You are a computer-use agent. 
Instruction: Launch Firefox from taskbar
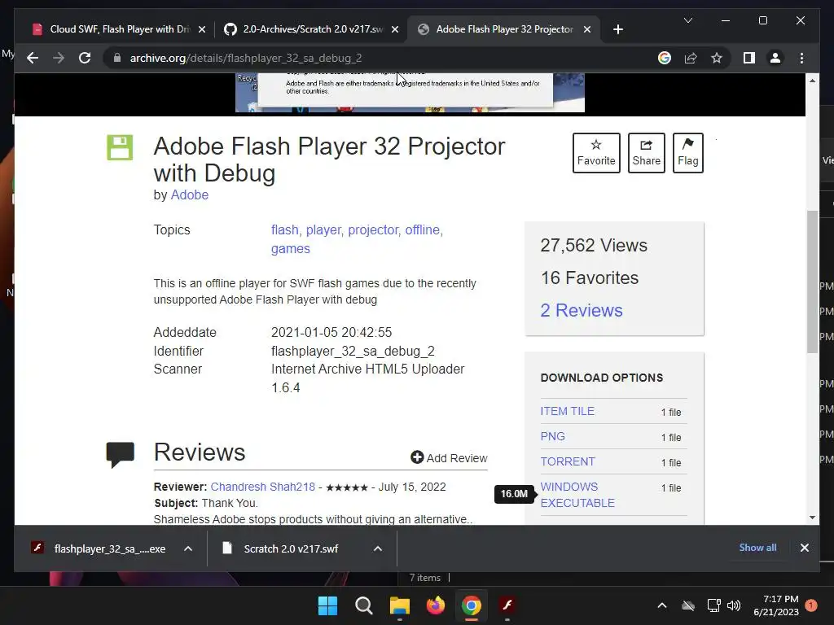click(x=436, y=605)
